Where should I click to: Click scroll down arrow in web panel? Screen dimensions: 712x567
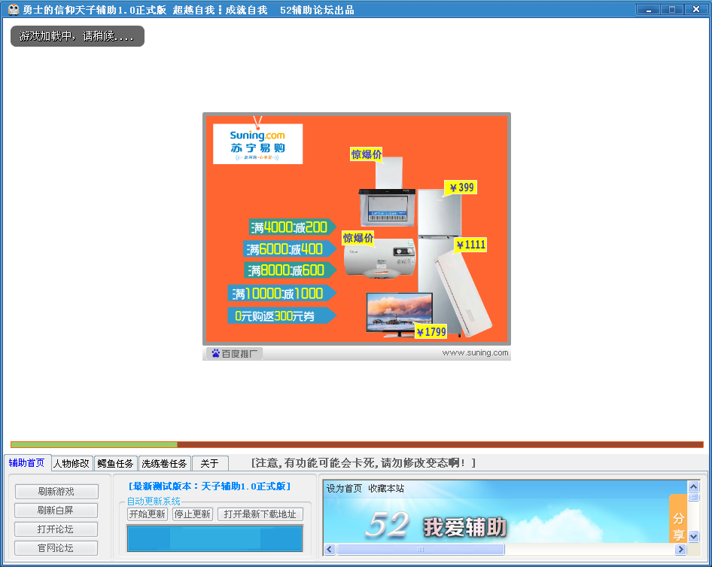tap(693, 536)
